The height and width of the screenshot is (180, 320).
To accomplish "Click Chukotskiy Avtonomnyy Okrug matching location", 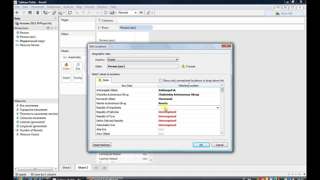I will coord(179,95).
